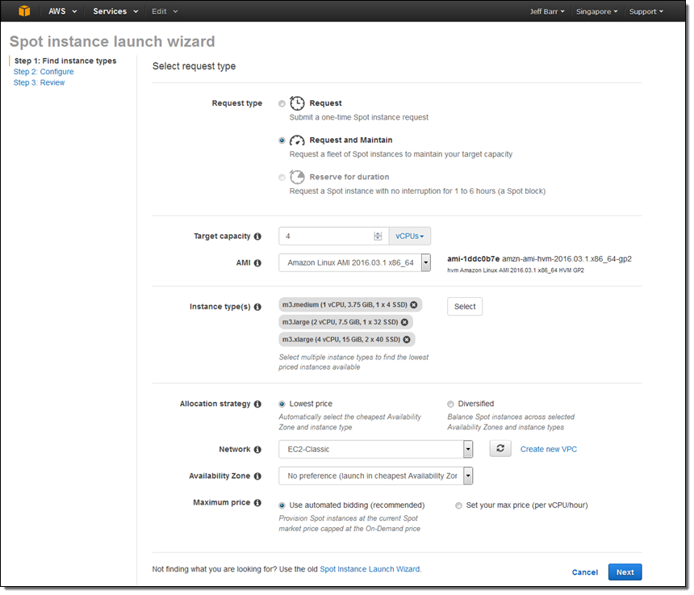Viewport: 694px width, 595px height.
Task: Click the Cancel link
Action: coord(585,572)
